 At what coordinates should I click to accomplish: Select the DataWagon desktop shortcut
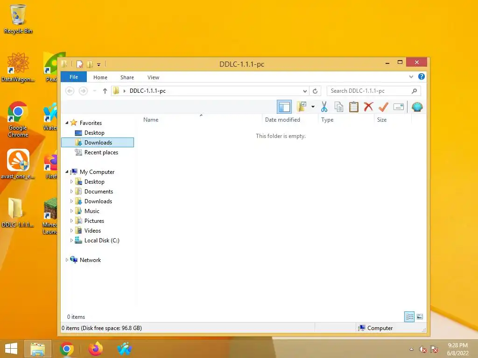pos(18,67)
